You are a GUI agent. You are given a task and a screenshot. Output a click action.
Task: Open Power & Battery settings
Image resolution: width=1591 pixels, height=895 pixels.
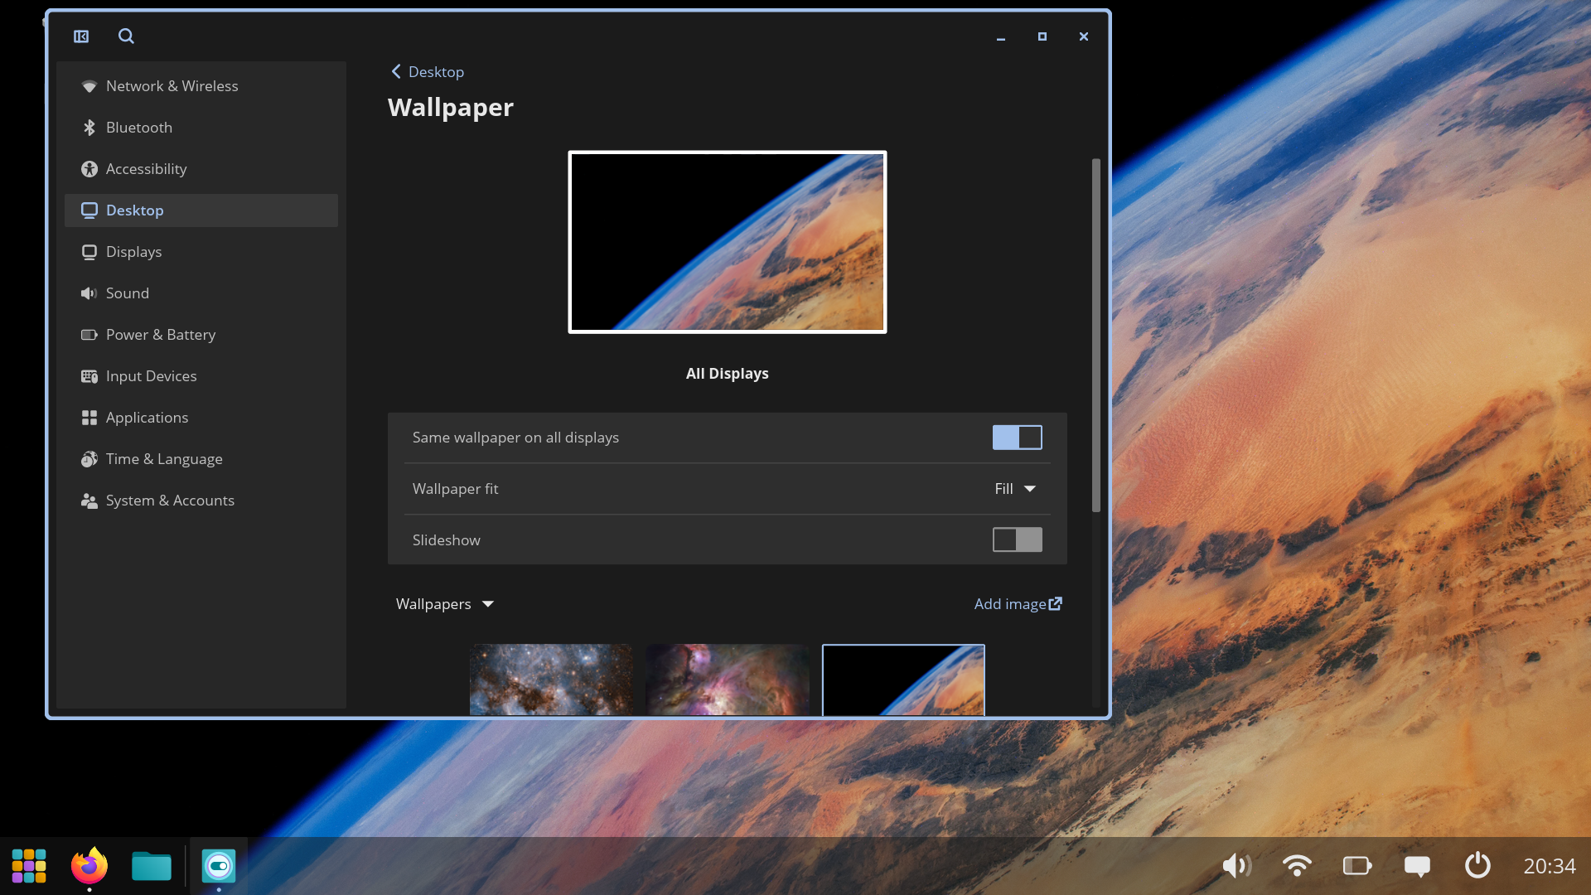coord(201,335)
